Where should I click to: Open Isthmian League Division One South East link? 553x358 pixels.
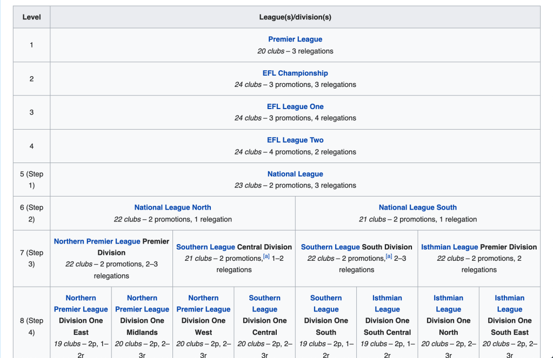pos(509,303)
